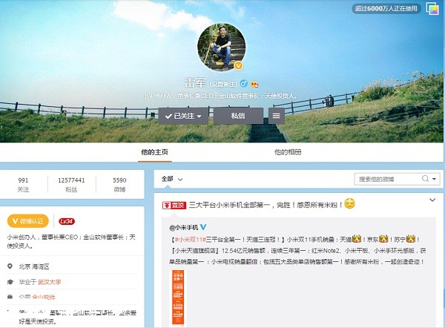Click the Lv34 level badge

click(67, 221)
